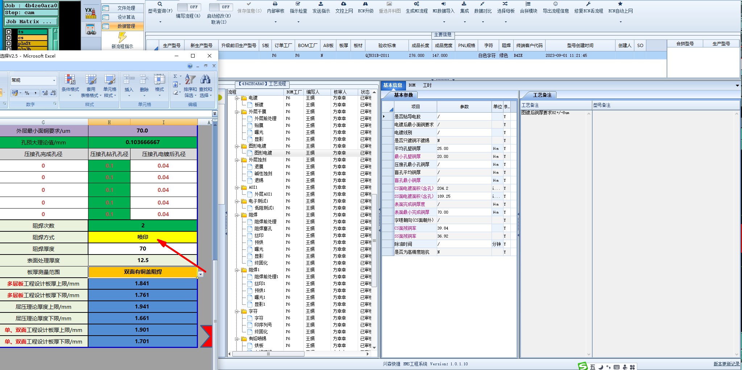The width and height of the screenshot is (742, 370).
Task: Open Excel 条件格式 conditional formatting
Action: click(x=70, y=86)
